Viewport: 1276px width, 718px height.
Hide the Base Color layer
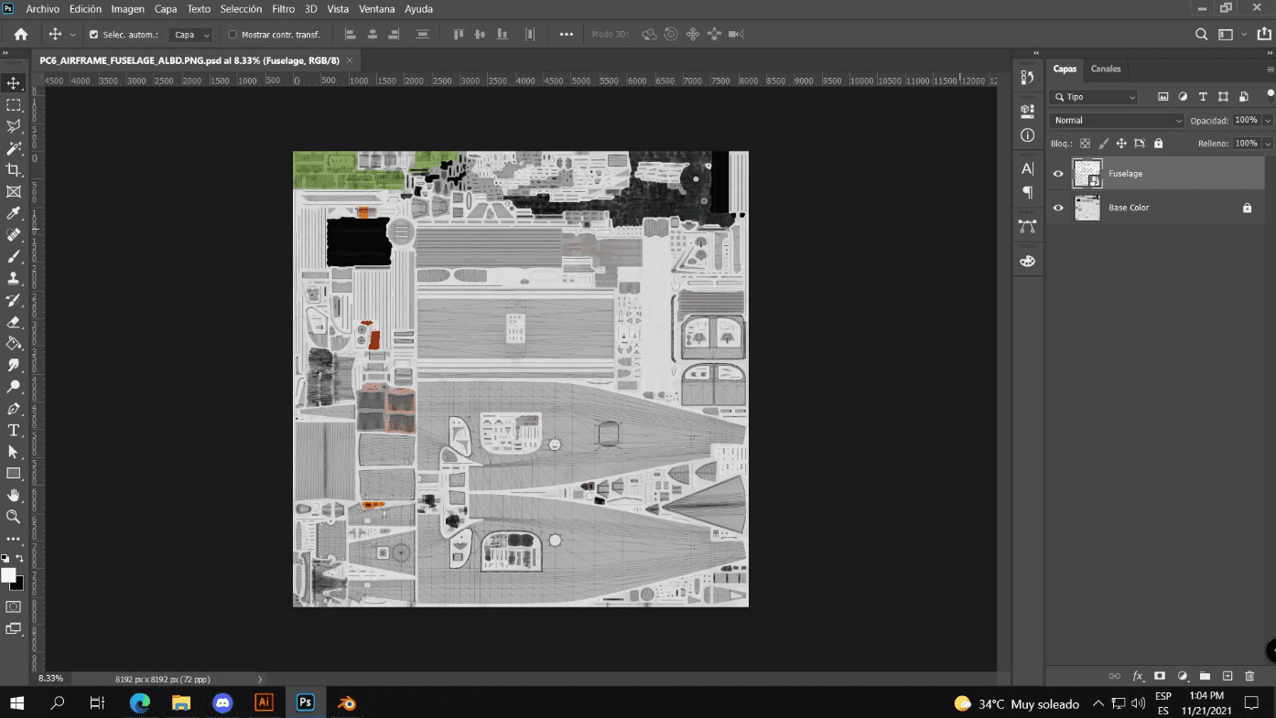[x=1058, y=208]
